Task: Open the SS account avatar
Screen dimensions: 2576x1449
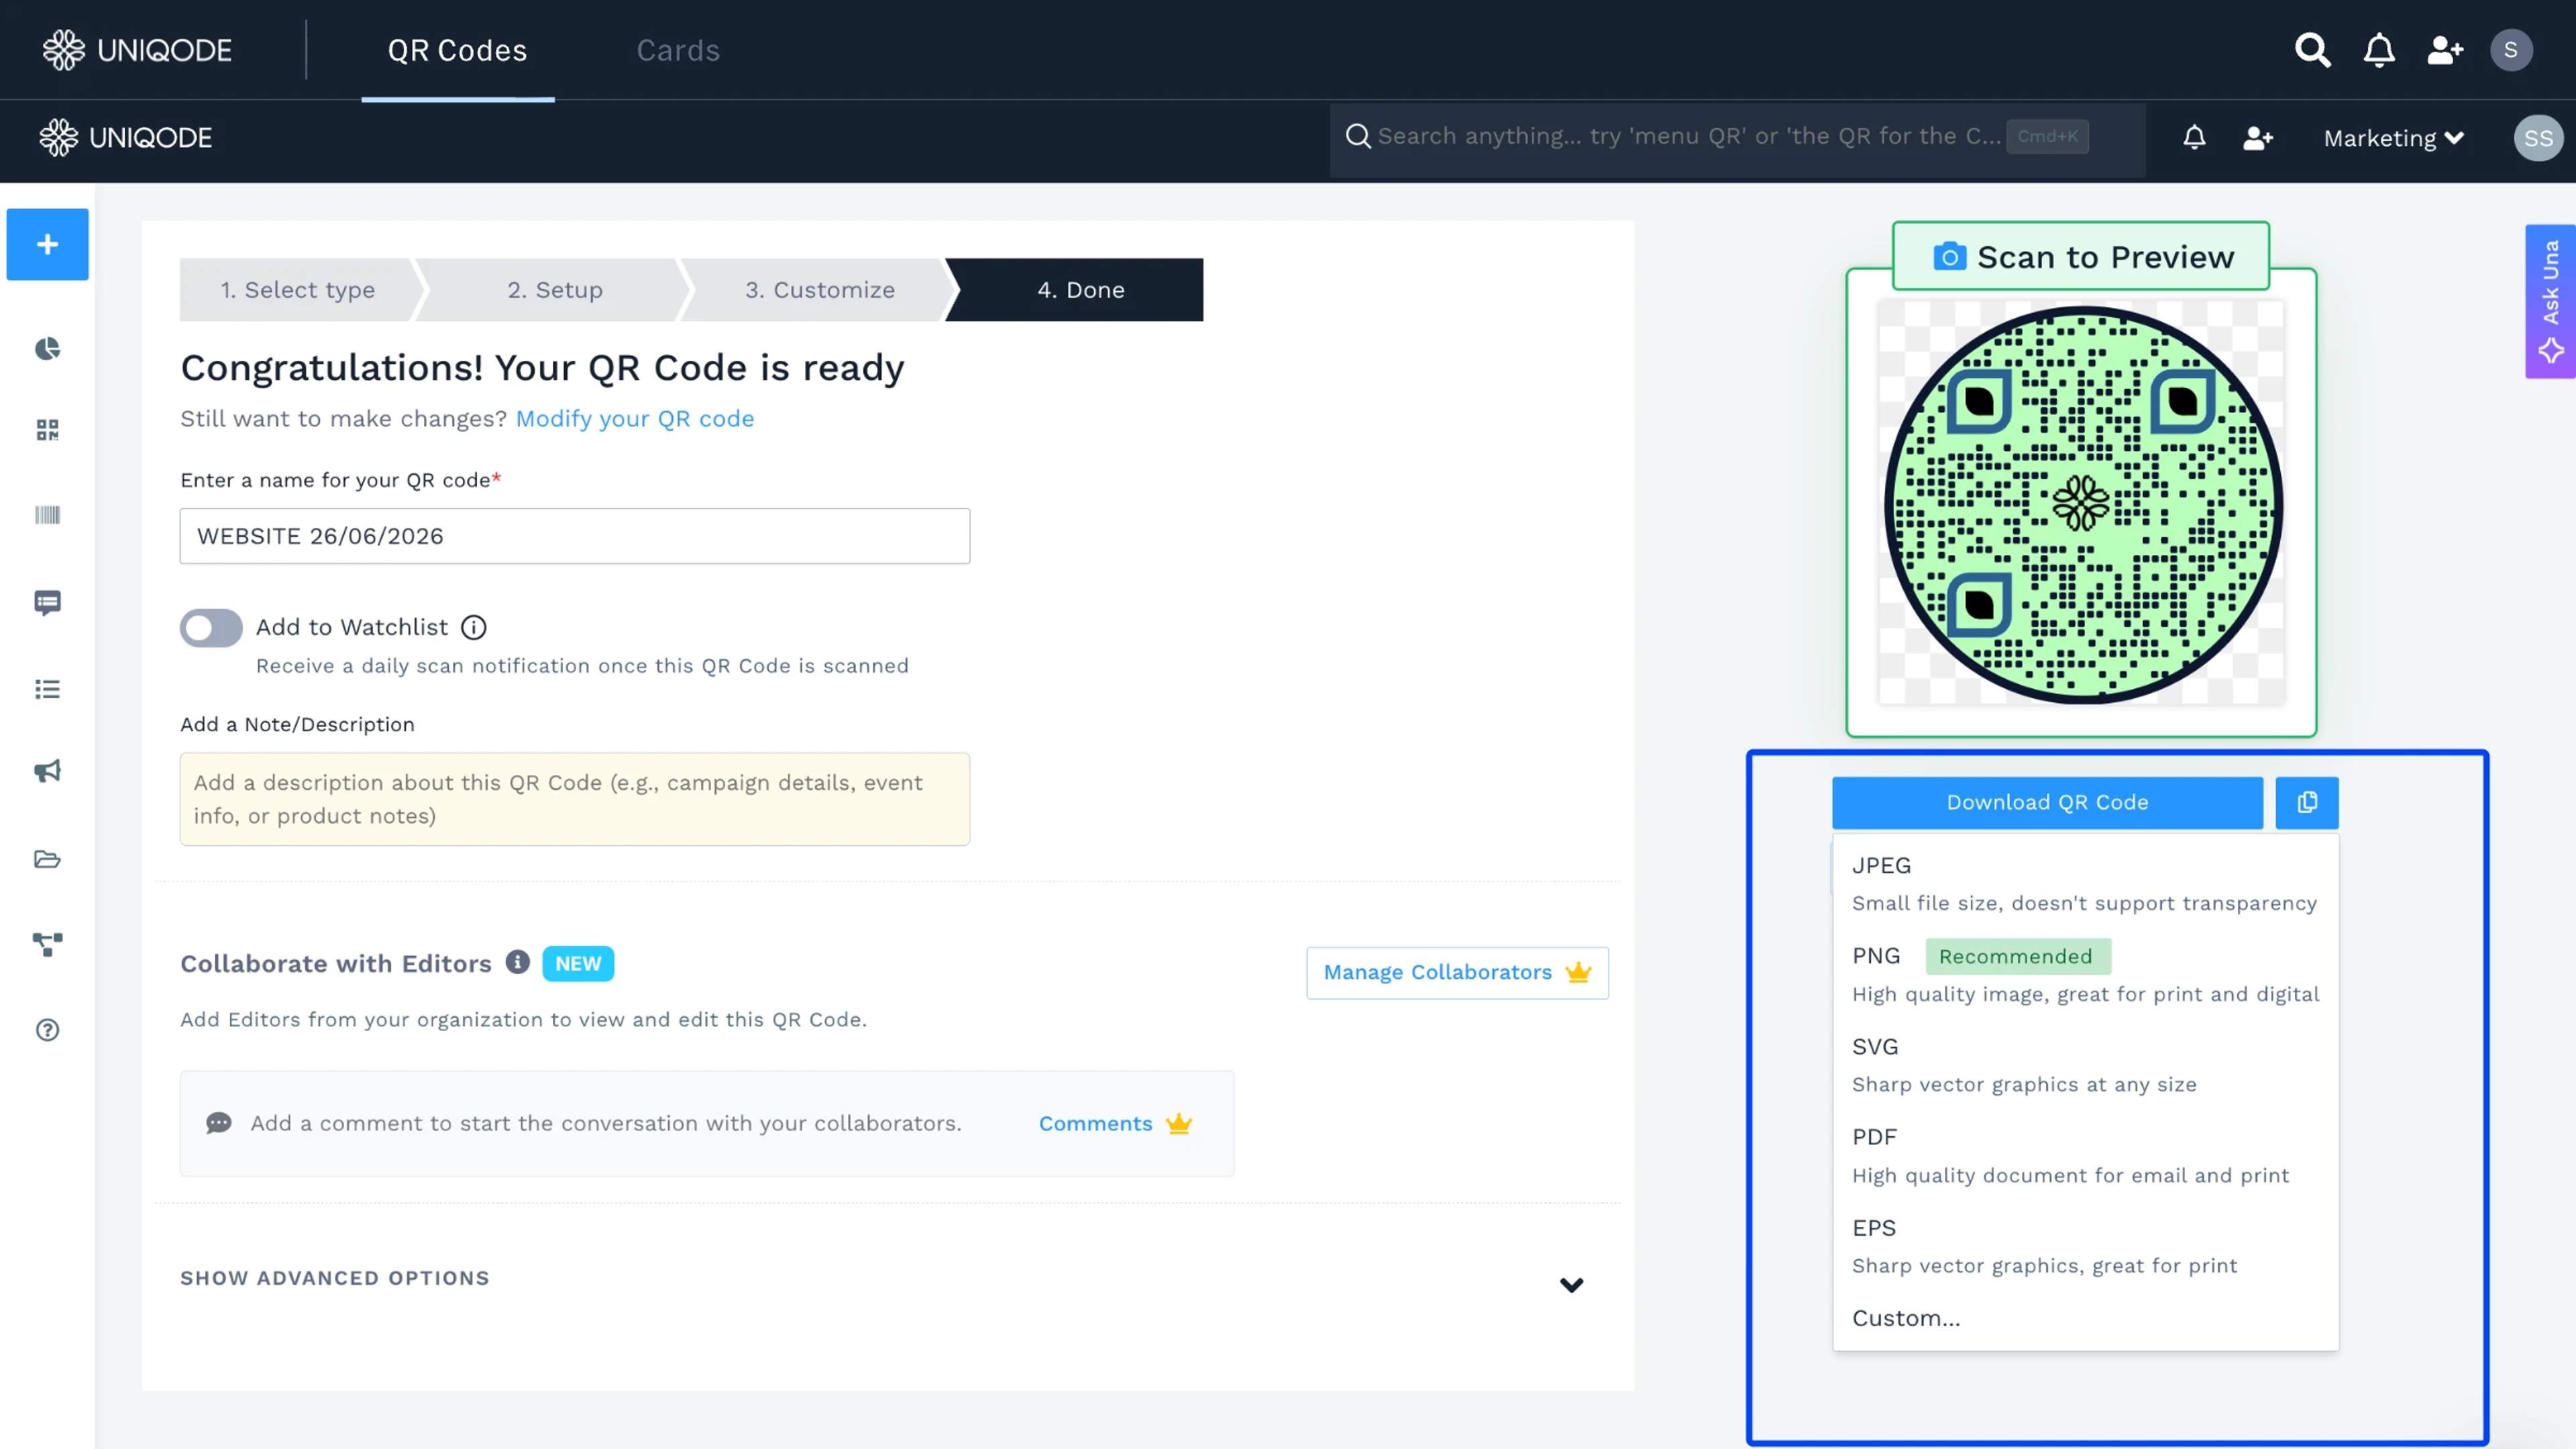Action: pos(2538,138)
